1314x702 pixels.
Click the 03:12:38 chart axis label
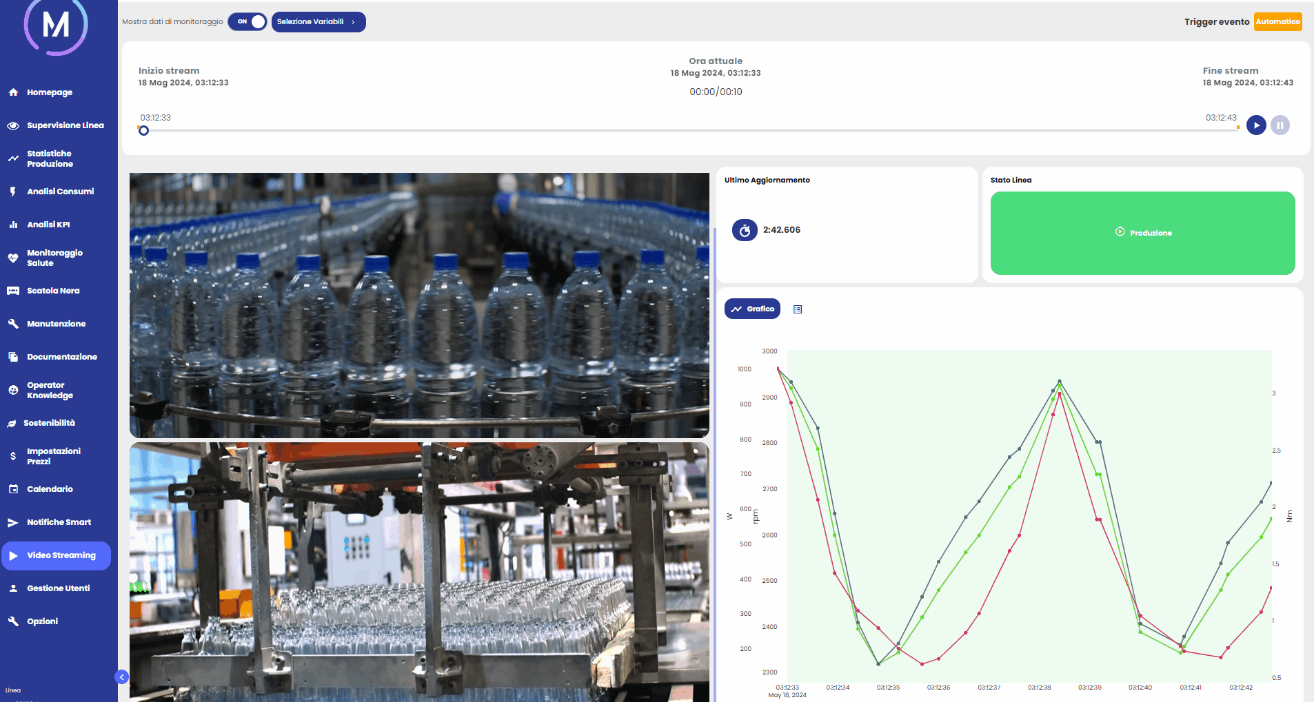(1040, 687)
